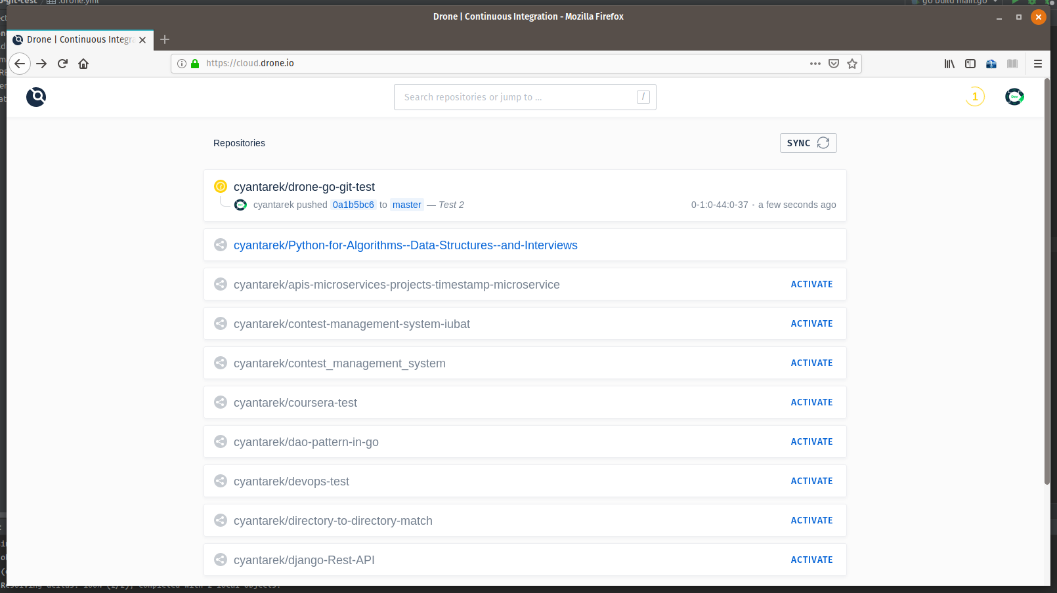Click the Drone logo in the header

(x=36, y=97)
